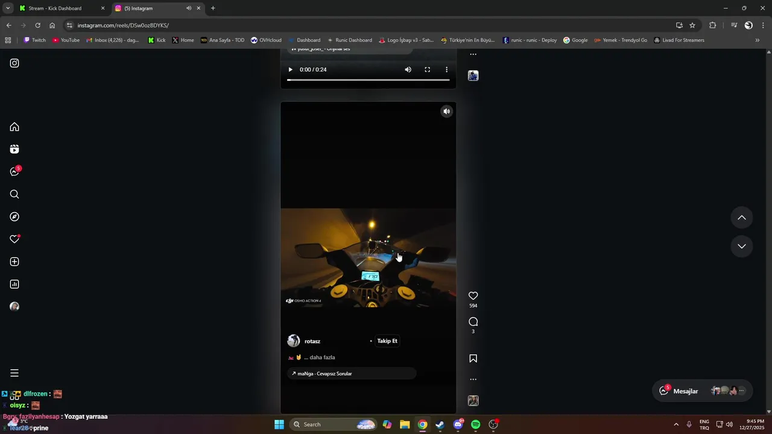Open rotasz profile avatar
The image size is (772, 434).
[x=294, y=341]
